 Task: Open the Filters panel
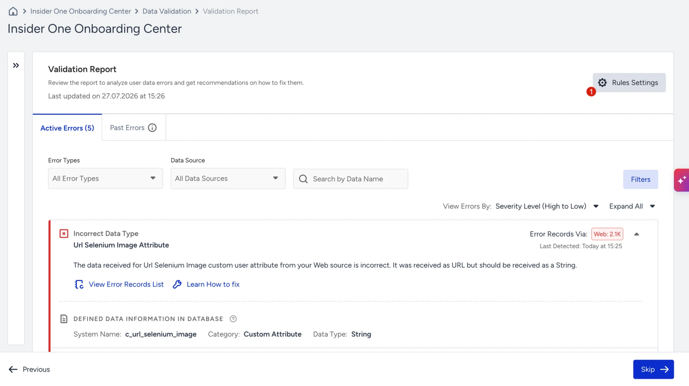tap(640, 180)
